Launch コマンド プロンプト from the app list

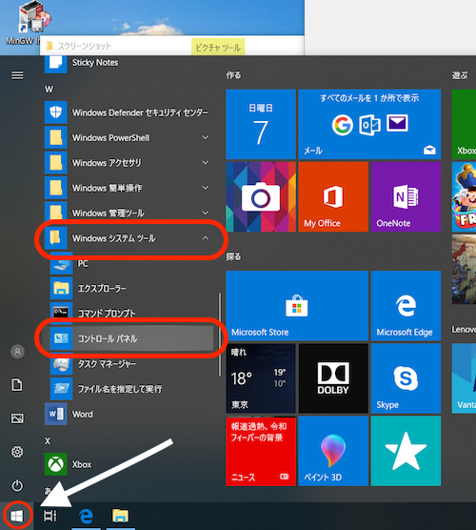point(131,314)
